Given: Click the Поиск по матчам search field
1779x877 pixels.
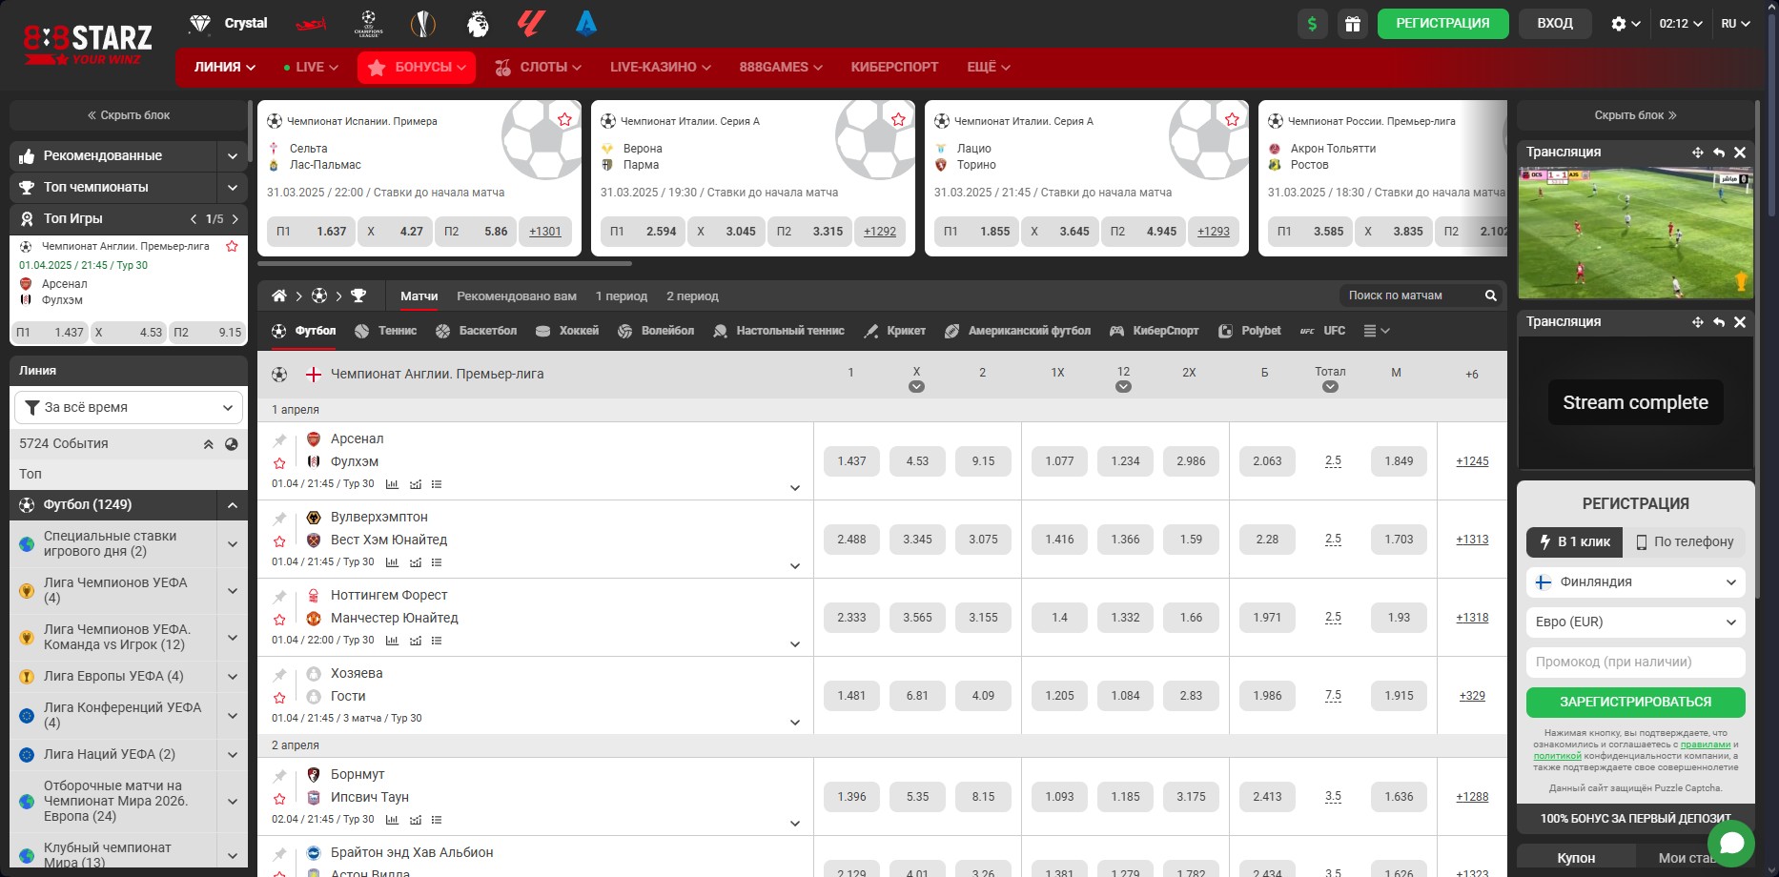Looking at the screenshot, I should pos(1413,296).
